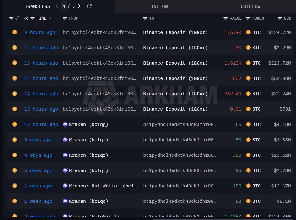Open Binance Deposit in the $731 row

(x=175, y=109)
